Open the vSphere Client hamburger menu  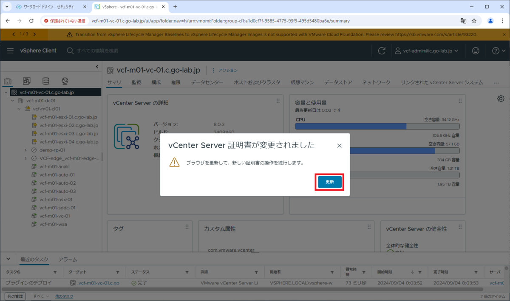coord(10,51)
